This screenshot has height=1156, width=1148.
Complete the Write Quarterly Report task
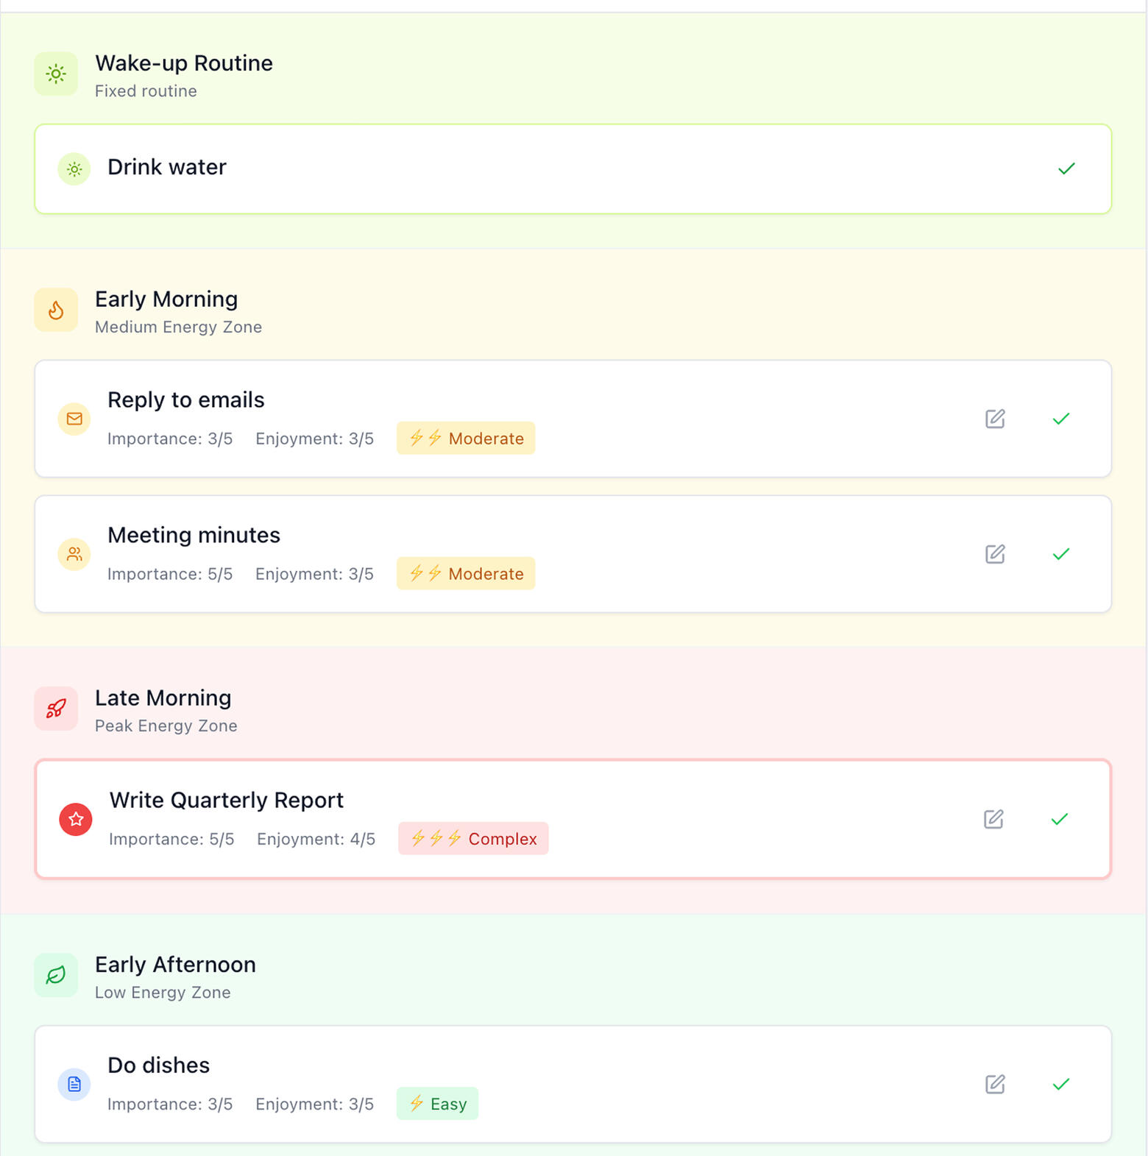pos(1059,819)
